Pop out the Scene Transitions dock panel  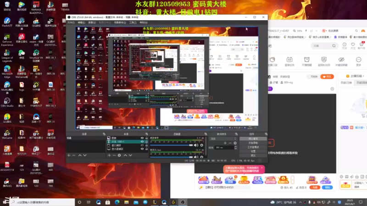click(236, 134)
